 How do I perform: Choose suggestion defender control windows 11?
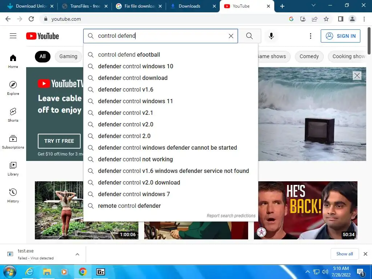coord(171,101)
